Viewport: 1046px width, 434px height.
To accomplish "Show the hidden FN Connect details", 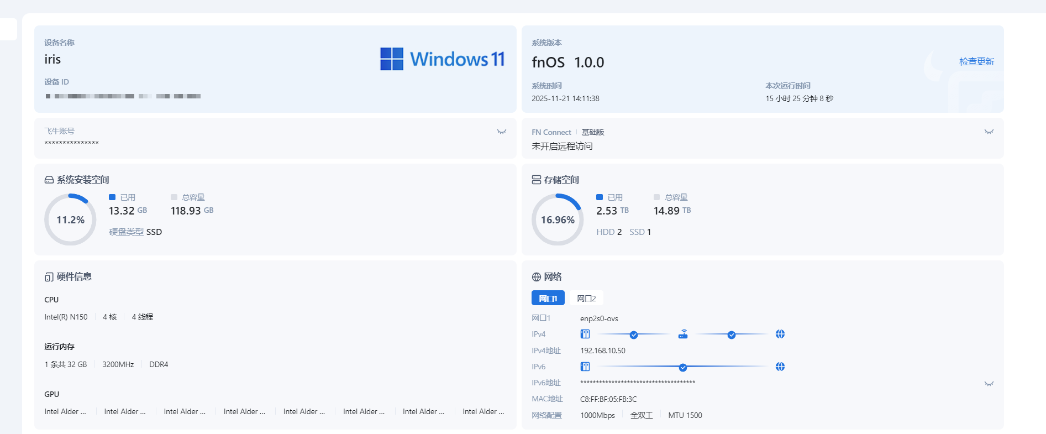I will tap(989, 132).
